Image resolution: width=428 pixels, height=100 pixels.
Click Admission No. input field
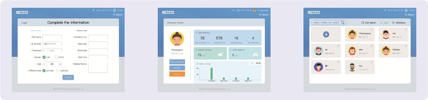point(98,37)
